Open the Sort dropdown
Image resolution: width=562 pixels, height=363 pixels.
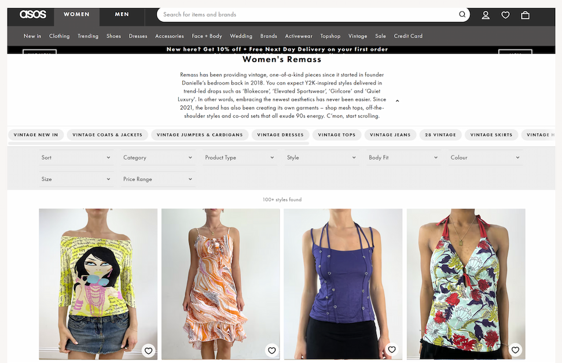(x=76, y=158)
